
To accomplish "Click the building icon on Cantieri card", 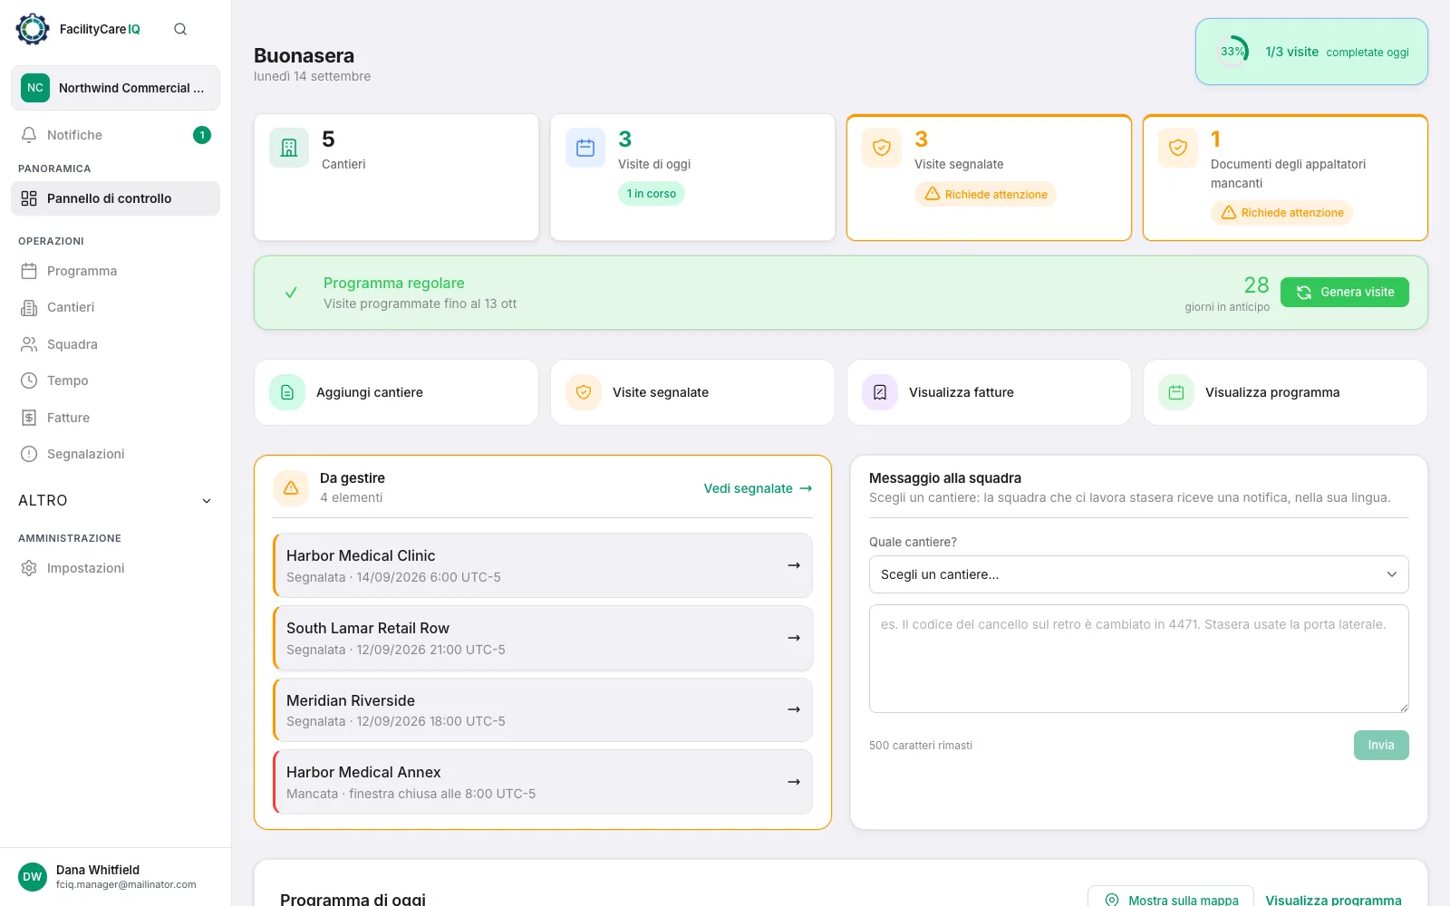I will click(x=289, y=148).
